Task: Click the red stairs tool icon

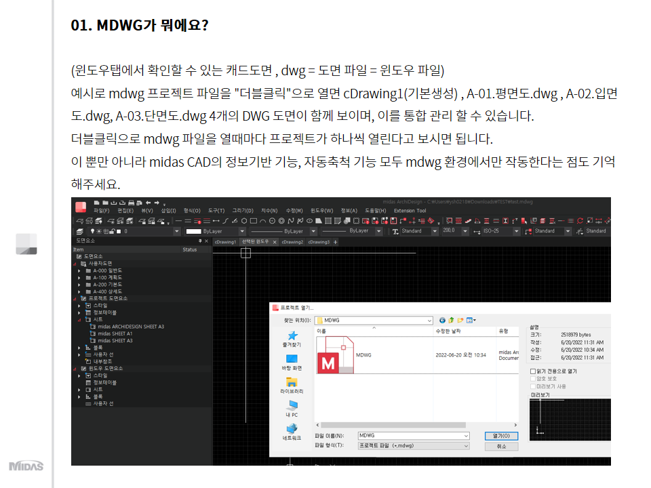Action: [x=469, y=221]
